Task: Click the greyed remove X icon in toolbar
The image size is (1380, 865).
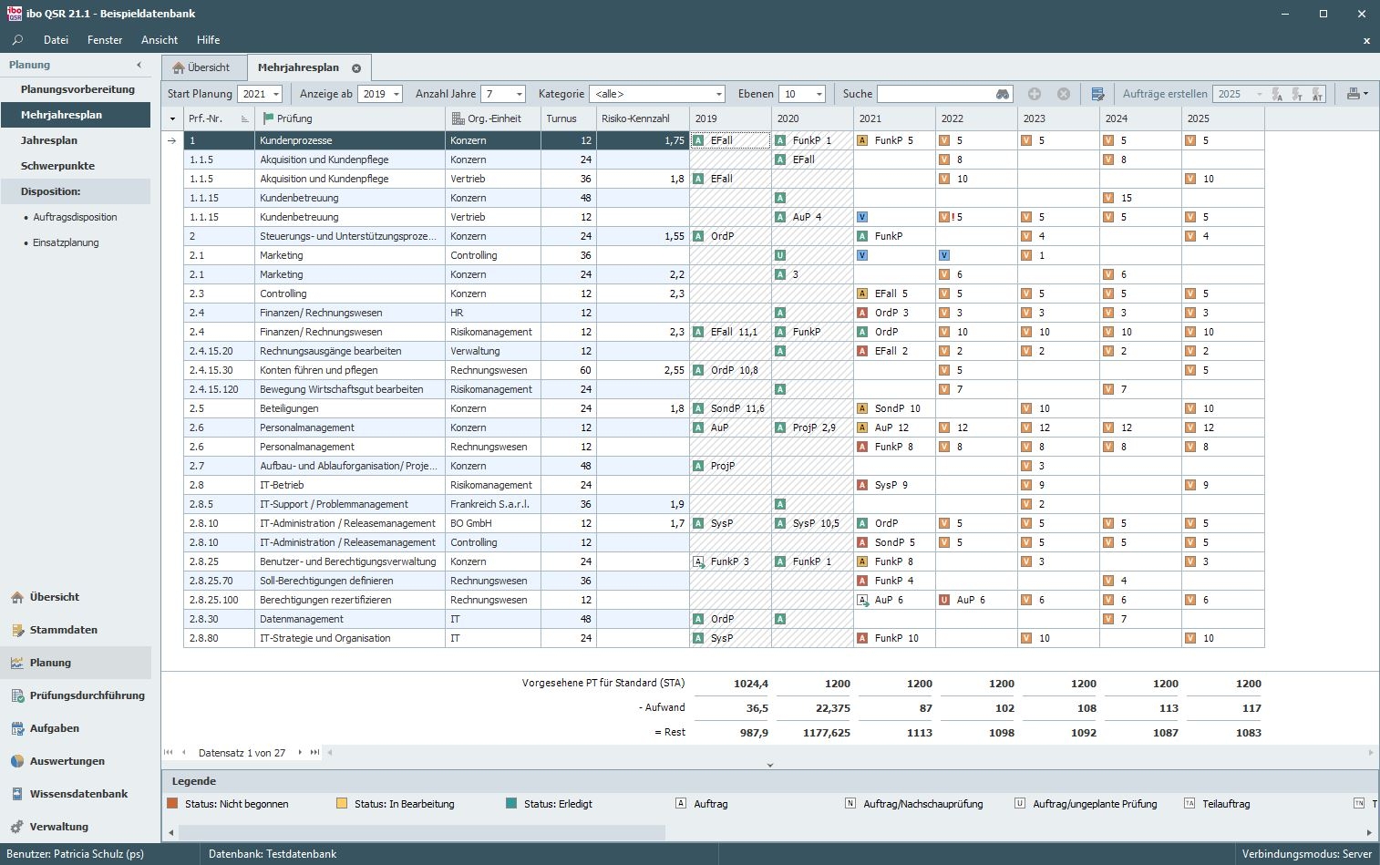Action: click(1064, 94)
